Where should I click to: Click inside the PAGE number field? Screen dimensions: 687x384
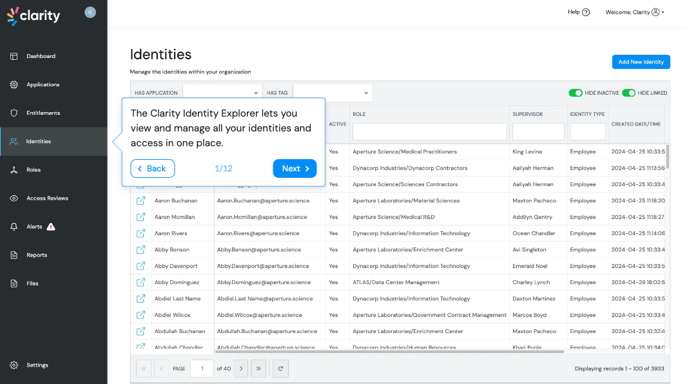pyautogui.click(x=202, y=368)
